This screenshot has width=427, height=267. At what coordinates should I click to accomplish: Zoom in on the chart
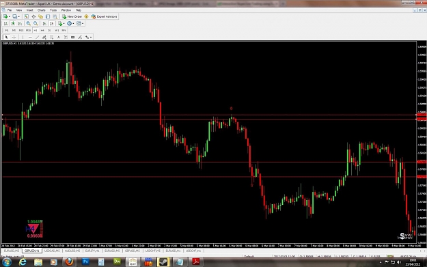coord(28,23)
